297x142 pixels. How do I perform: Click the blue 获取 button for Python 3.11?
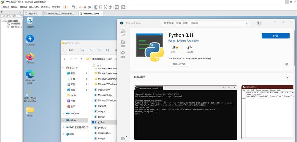[276, 36]
